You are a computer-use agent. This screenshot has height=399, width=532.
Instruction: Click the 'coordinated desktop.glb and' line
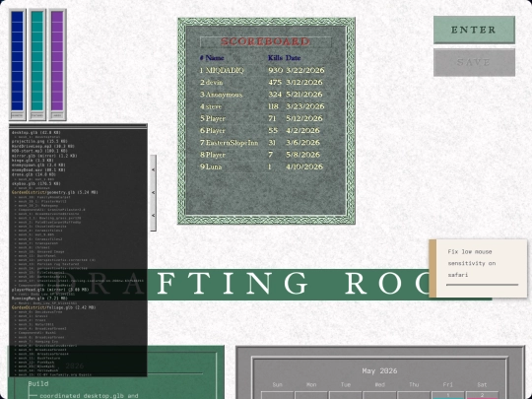(x=89, y=396)
